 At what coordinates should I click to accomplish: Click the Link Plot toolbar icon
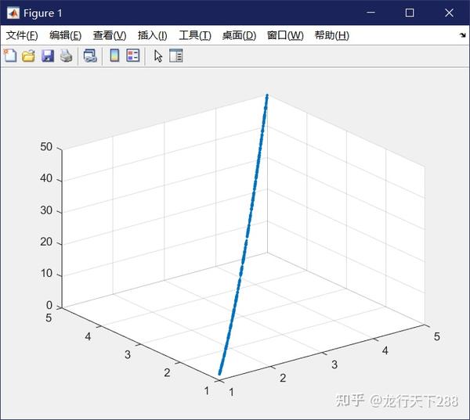(90, 56)
